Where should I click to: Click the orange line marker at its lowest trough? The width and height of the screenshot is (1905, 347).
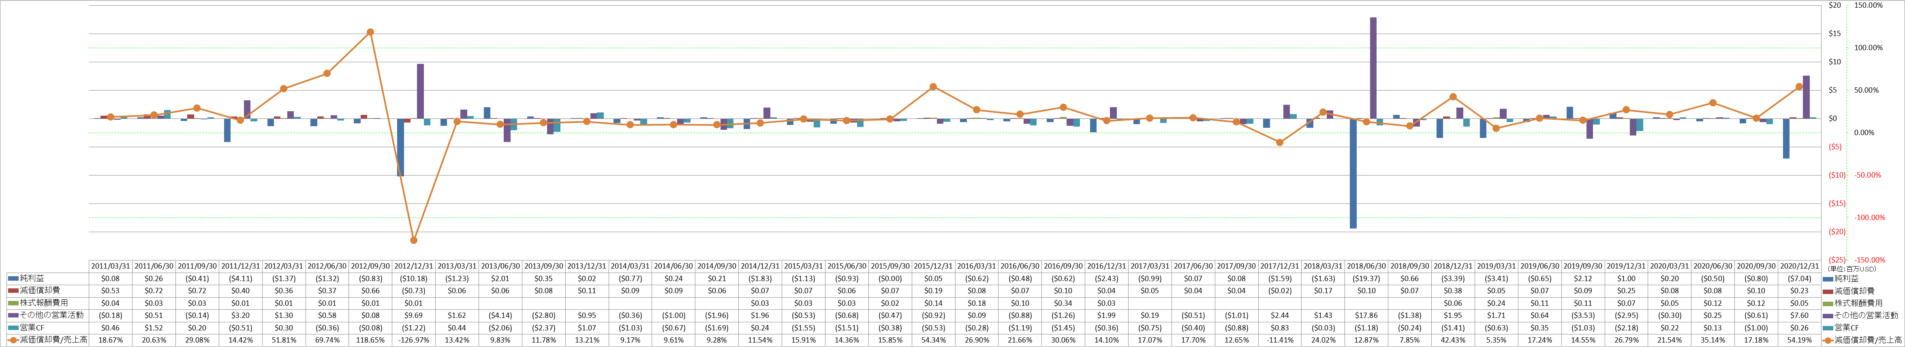pyautogui.click(x=413, y=240)
